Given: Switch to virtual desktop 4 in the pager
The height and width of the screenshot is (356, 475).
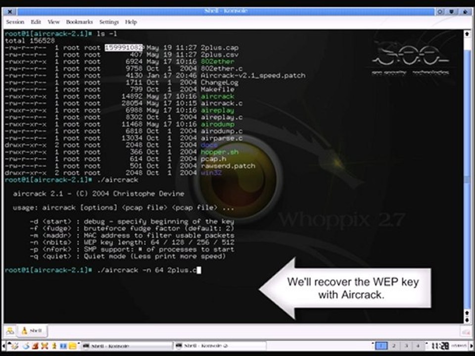Looking at the screenshot, I should (x=419, y=346).
